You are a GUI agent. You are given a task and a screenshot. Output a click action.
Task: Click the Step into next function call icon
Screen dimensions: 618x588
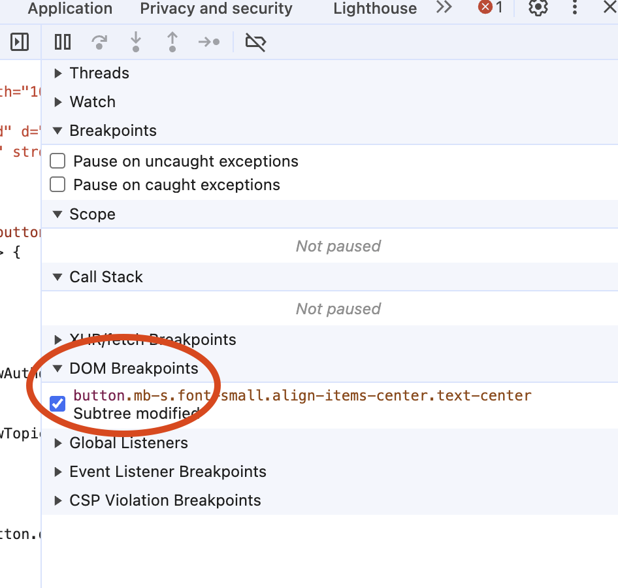tap(136, 41)
